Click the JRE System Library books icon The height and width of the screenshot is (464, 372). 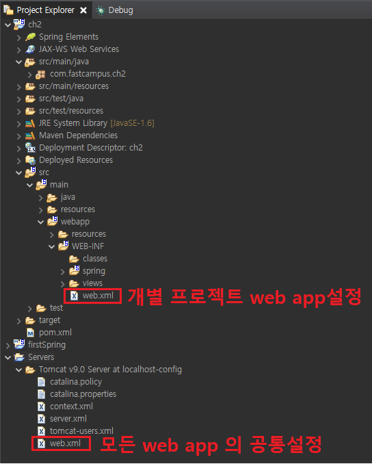[30, 123]
